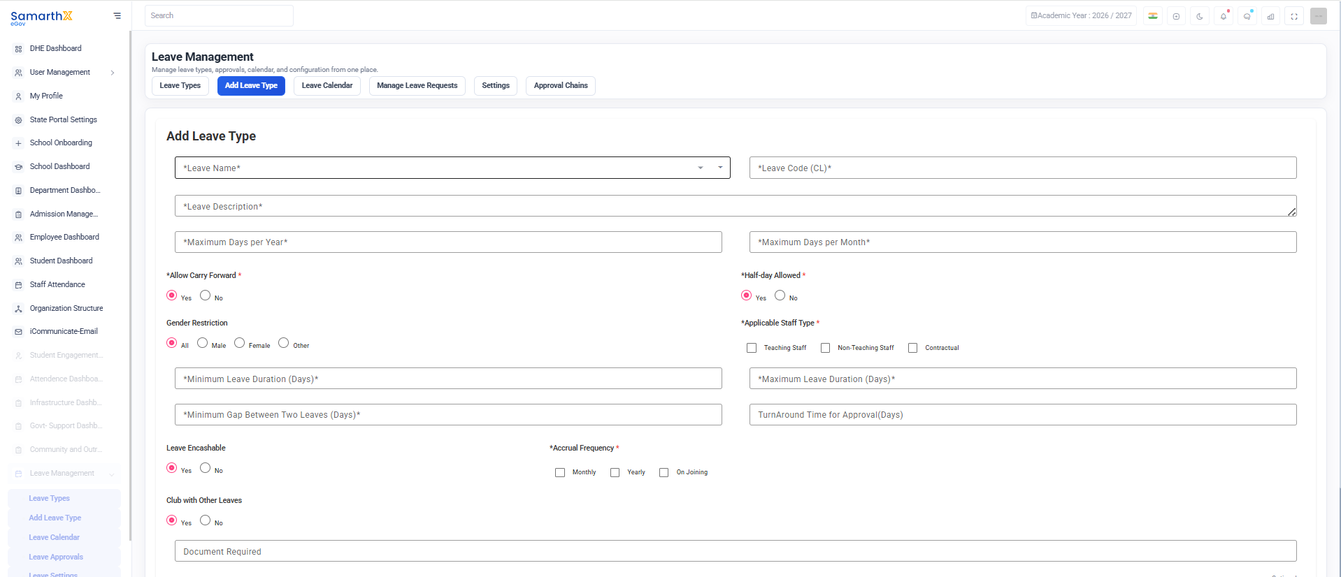Click Employee Dashboard sidebar icon
The image size is (1341, 577).
click(x=19, y=238)
